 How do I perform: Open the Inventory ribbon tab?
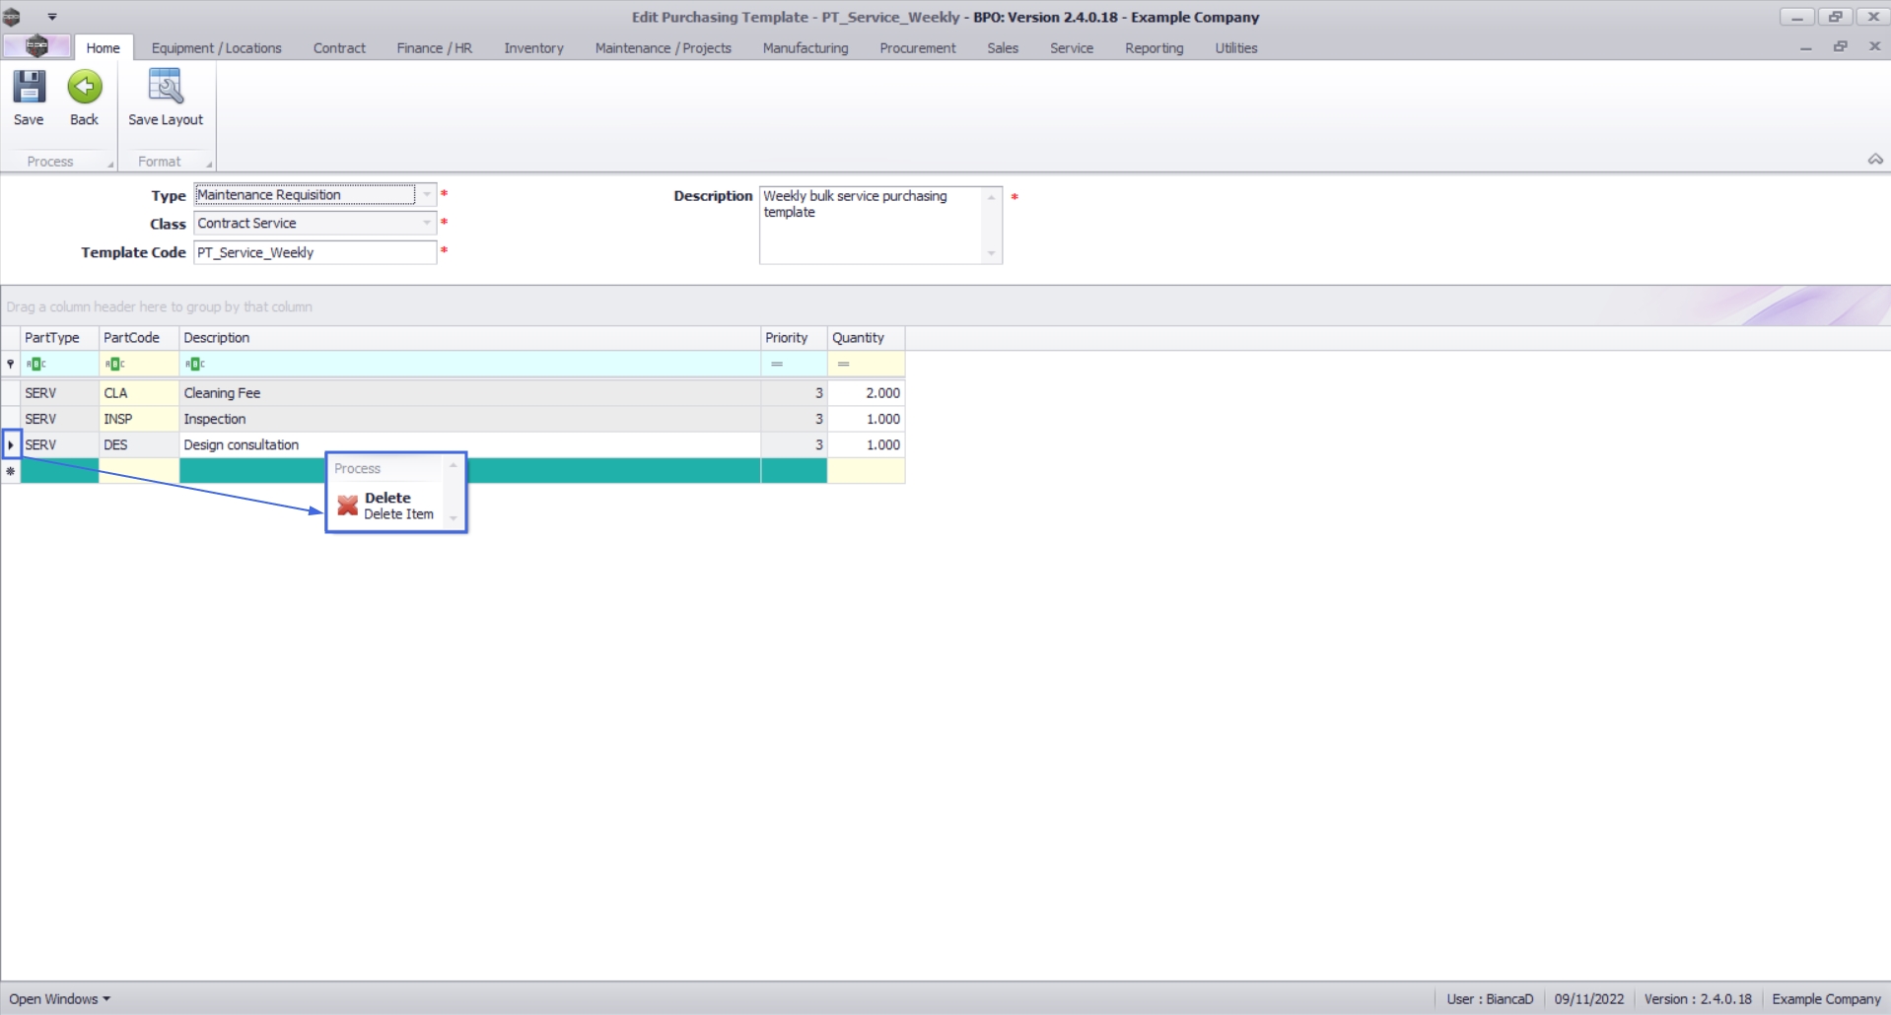[x=533, y=47]
